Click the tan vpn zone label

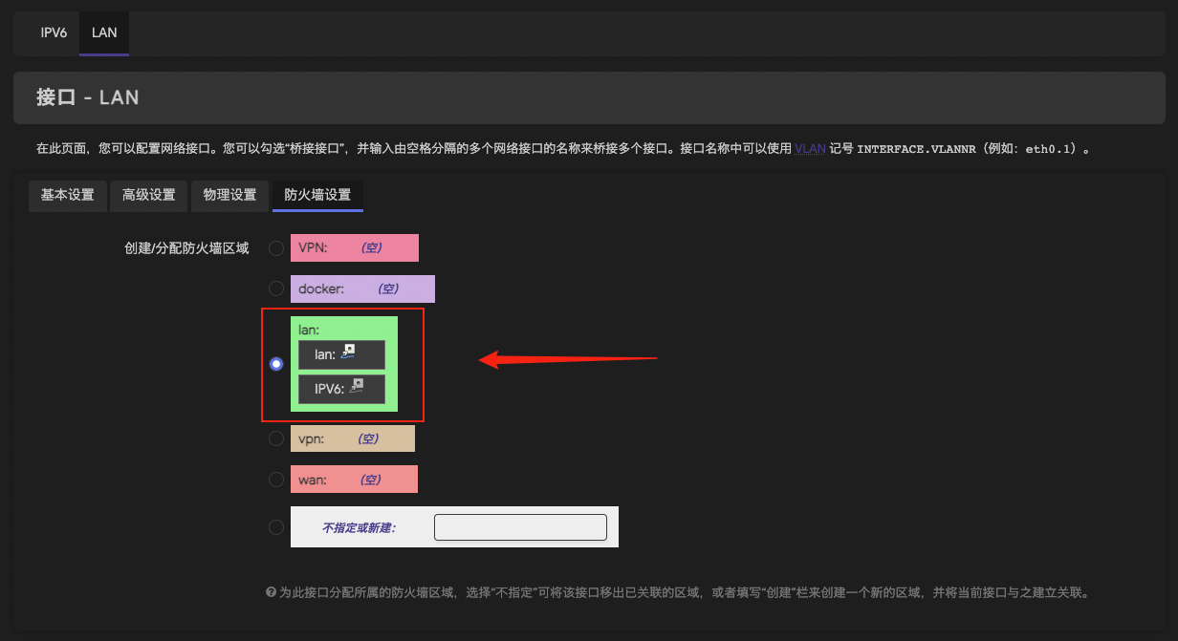tap(353, 438)
